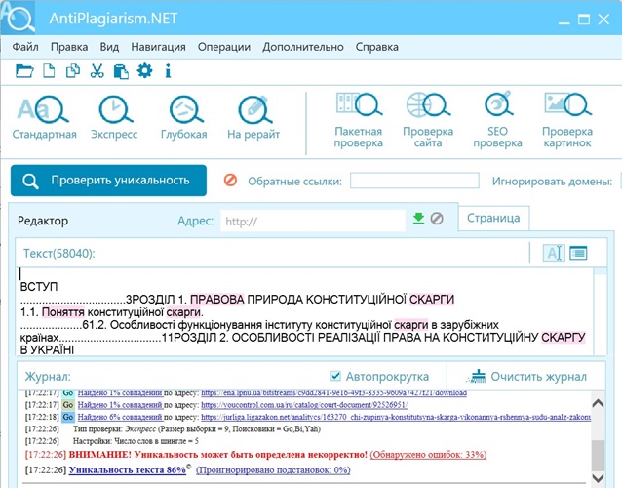Open Проверка картинок
Viewport: 622px width, 488px height.
pos(567,120)
